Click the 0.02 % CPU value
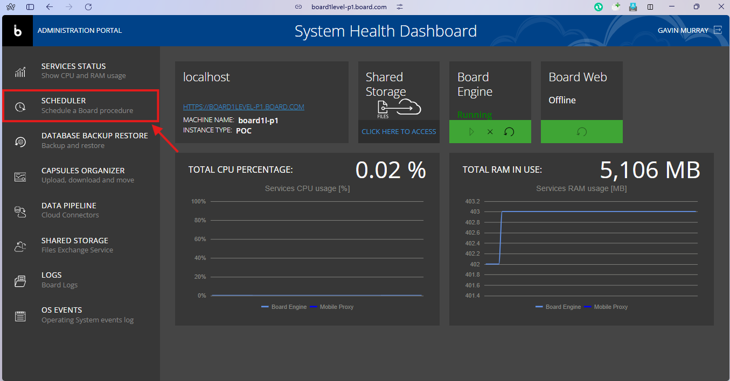 [x=391, y=170]
